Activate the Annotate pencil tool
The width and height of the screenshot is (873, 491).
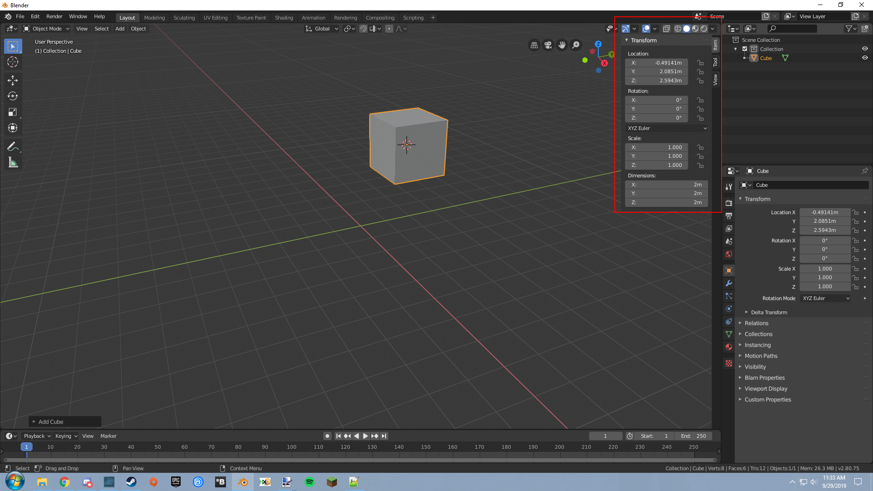coord(13,146)
